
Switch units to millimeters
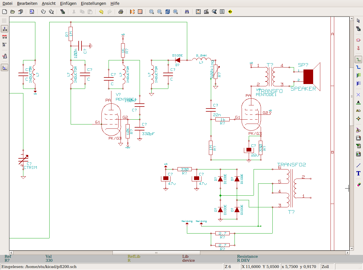(4, 37)
